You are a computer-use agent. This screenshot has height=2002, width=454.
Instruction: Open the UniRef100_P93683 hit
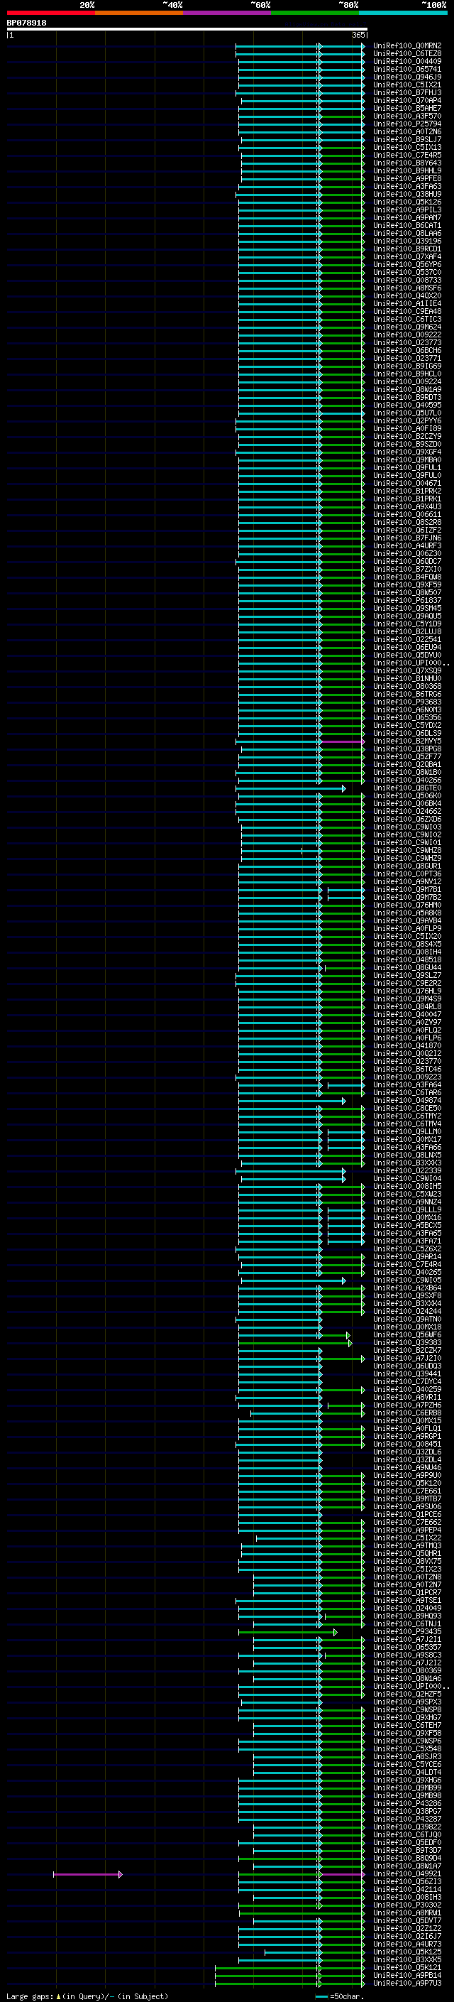coord(406,702)
